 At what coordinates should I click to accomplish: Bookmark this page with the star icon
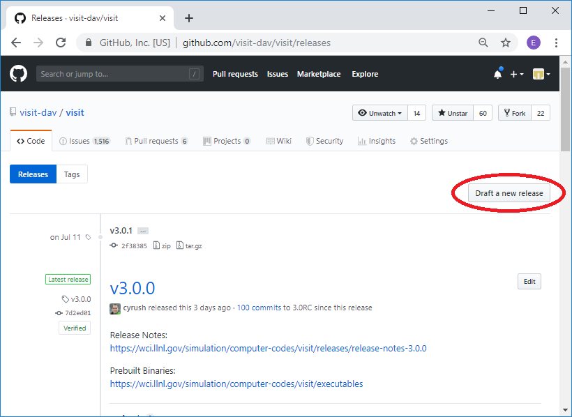pyautogui.click(x=506, y=43)
